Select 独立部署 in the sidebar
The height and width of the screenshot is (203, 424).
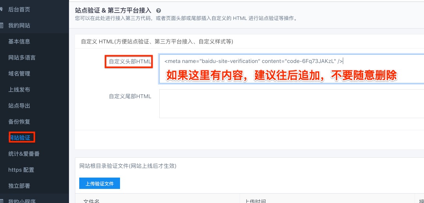pos(19,186)
